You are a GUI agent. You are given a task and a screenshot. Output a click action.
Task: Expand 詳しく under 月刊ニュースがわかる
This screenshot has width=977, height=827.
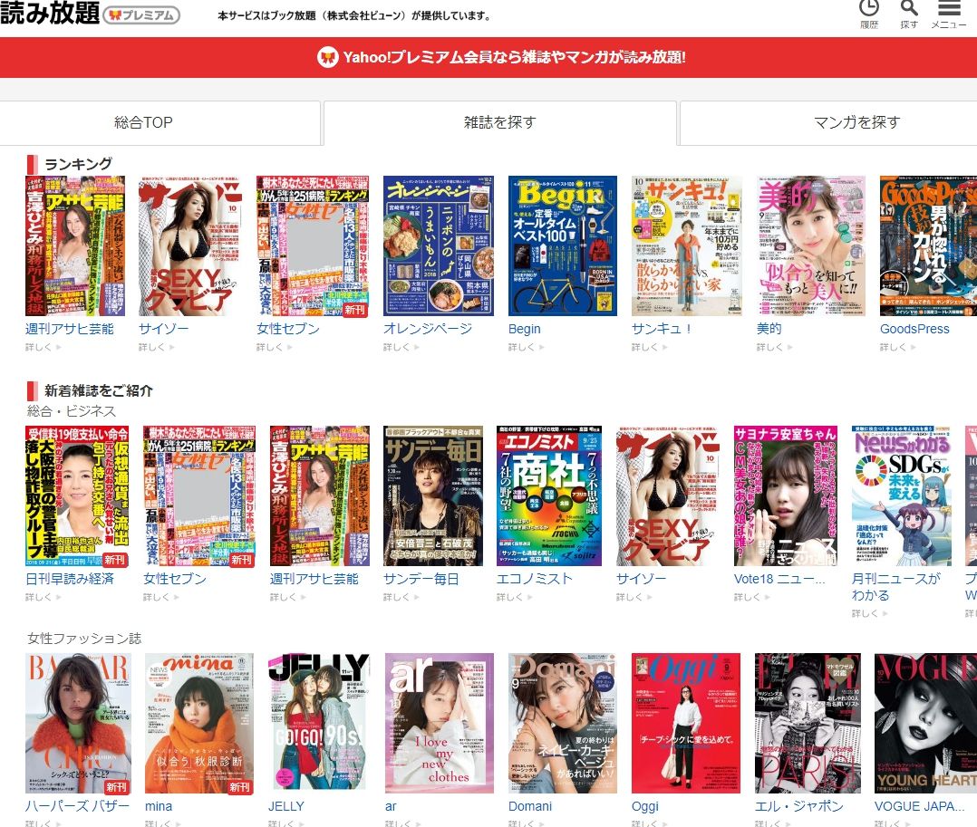tap(869, 613)
